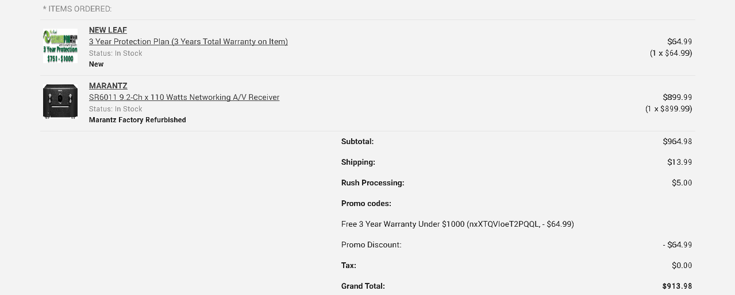Click the $5.00 rush processing fee
Screen dimensions: 735x295
(x=682, y=183)
